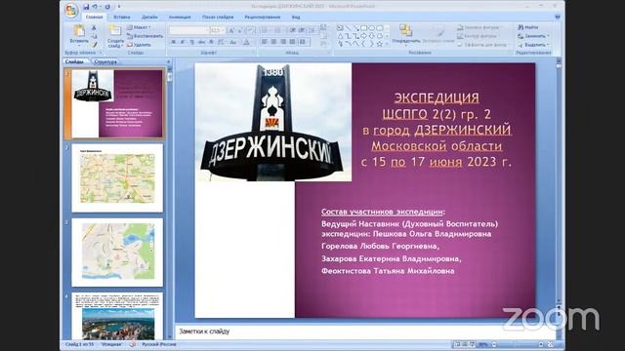The width and height of the screenshot is (625, 351).
Task: Redo action in quick access toolbar
Action: click(x=107, y=7)
